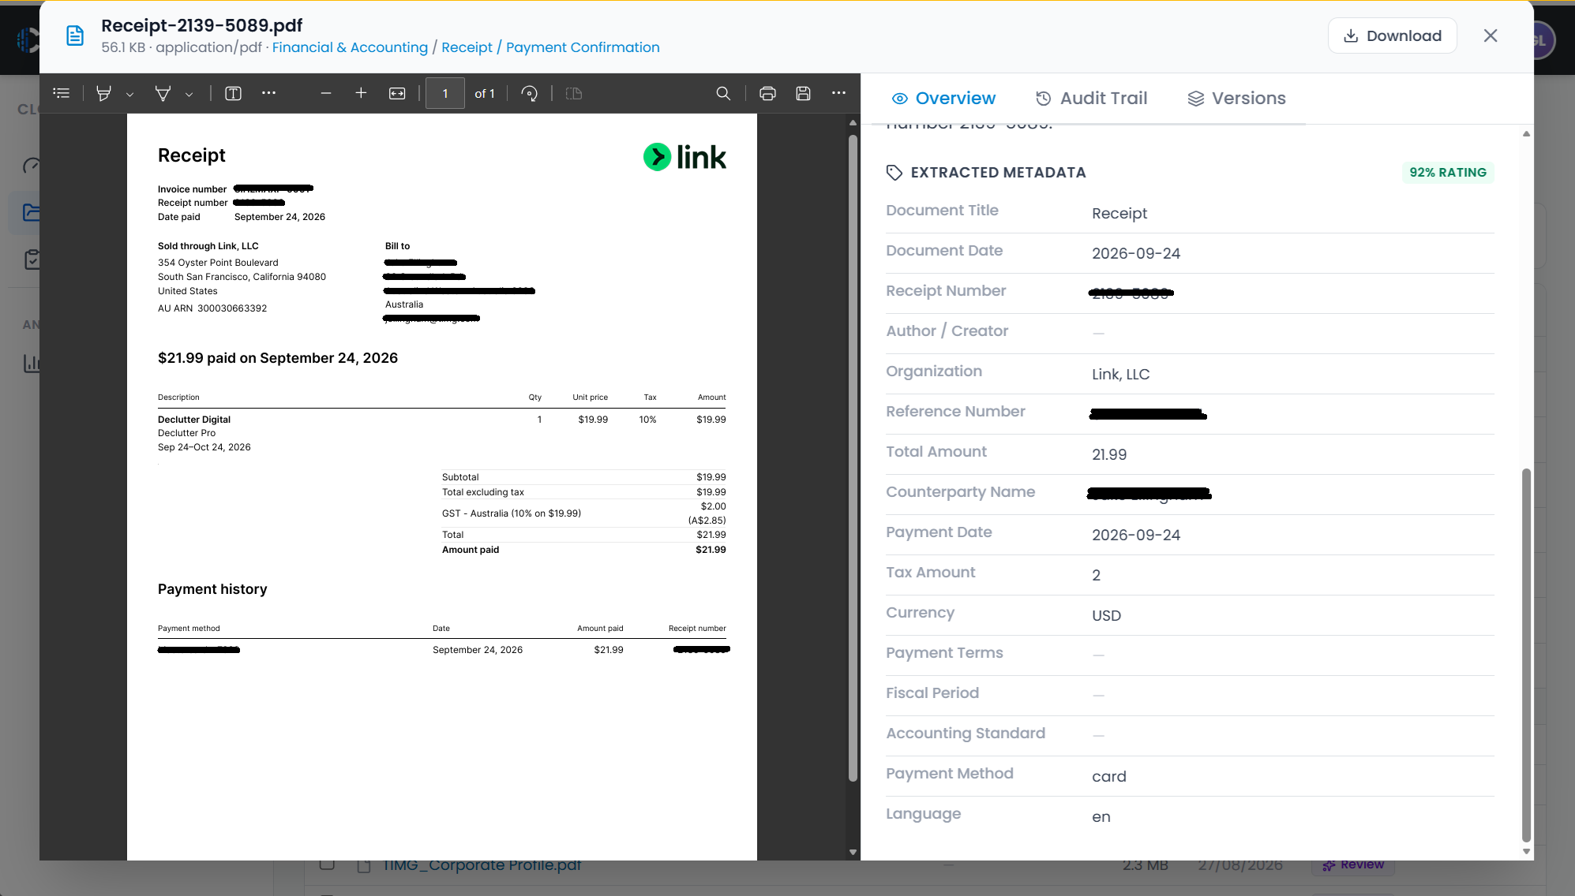Open the table of contents sidebar
1575x896 pixels.
[x=62, y=93]
